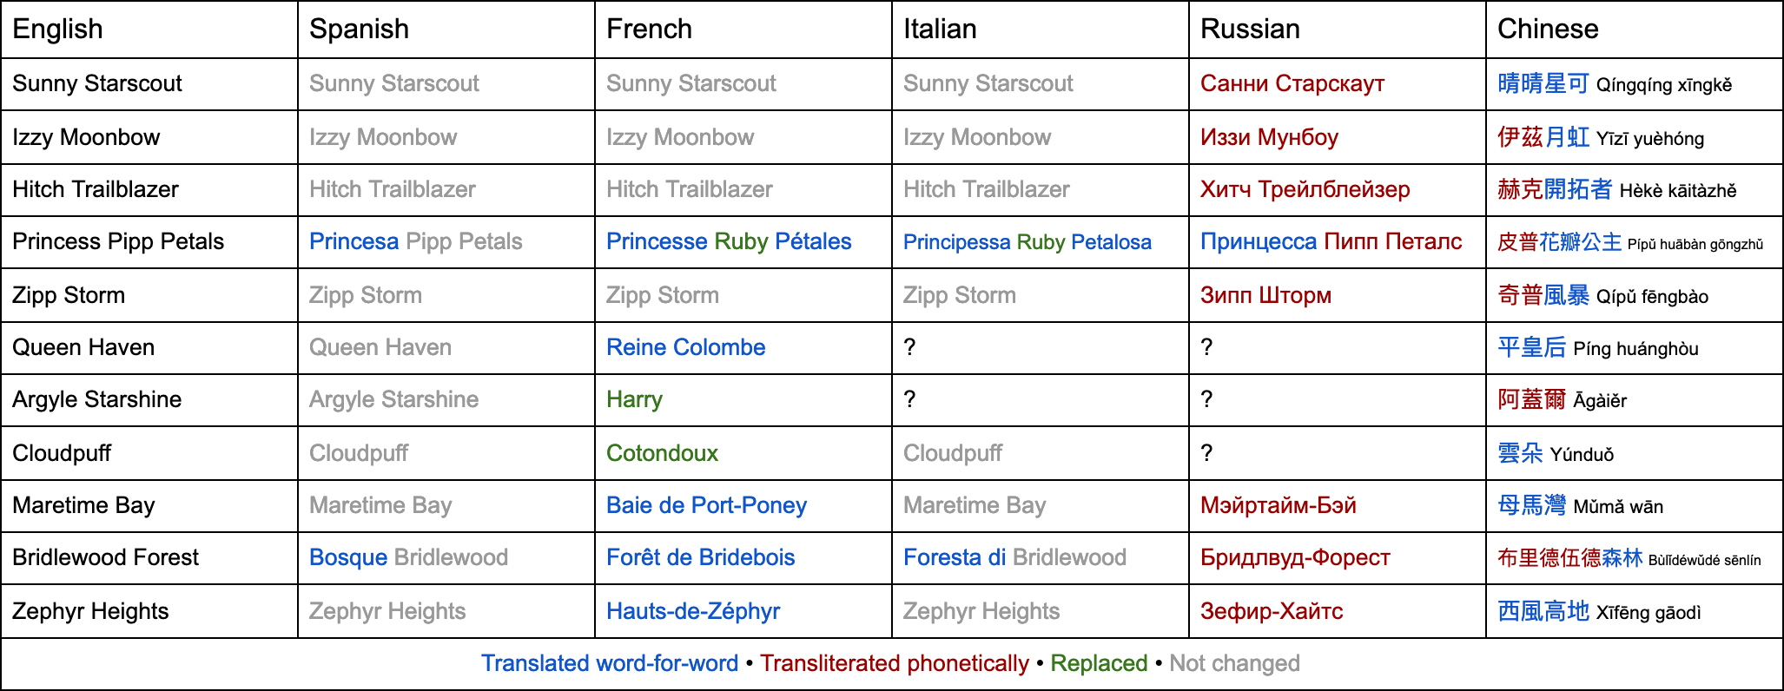Select the Spanish column header cell
This screenshot has width=1784, height=691.
[x=359, y=30]
